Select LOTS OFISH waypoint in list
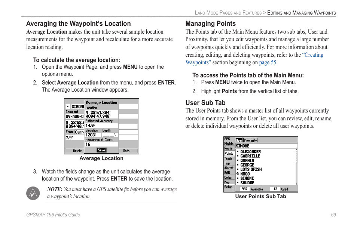The width and height of the screenshot is (357, 231). pyautogui.click(x=251, y=169)
